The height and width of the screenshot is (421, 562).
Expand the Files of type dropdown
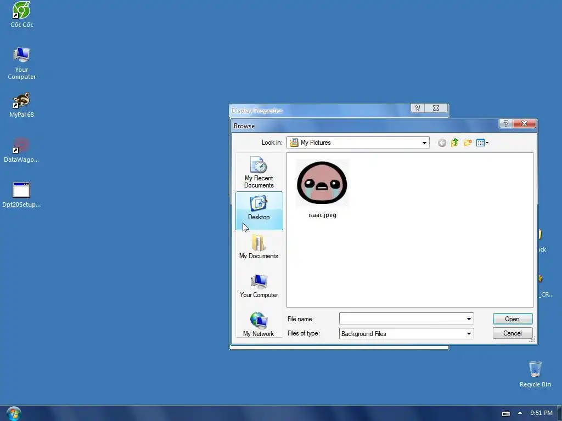pyautogui.click(x=469, y=334)
